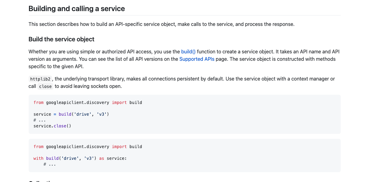Click the httplib2 inline code text

click(x=40, y=79)
